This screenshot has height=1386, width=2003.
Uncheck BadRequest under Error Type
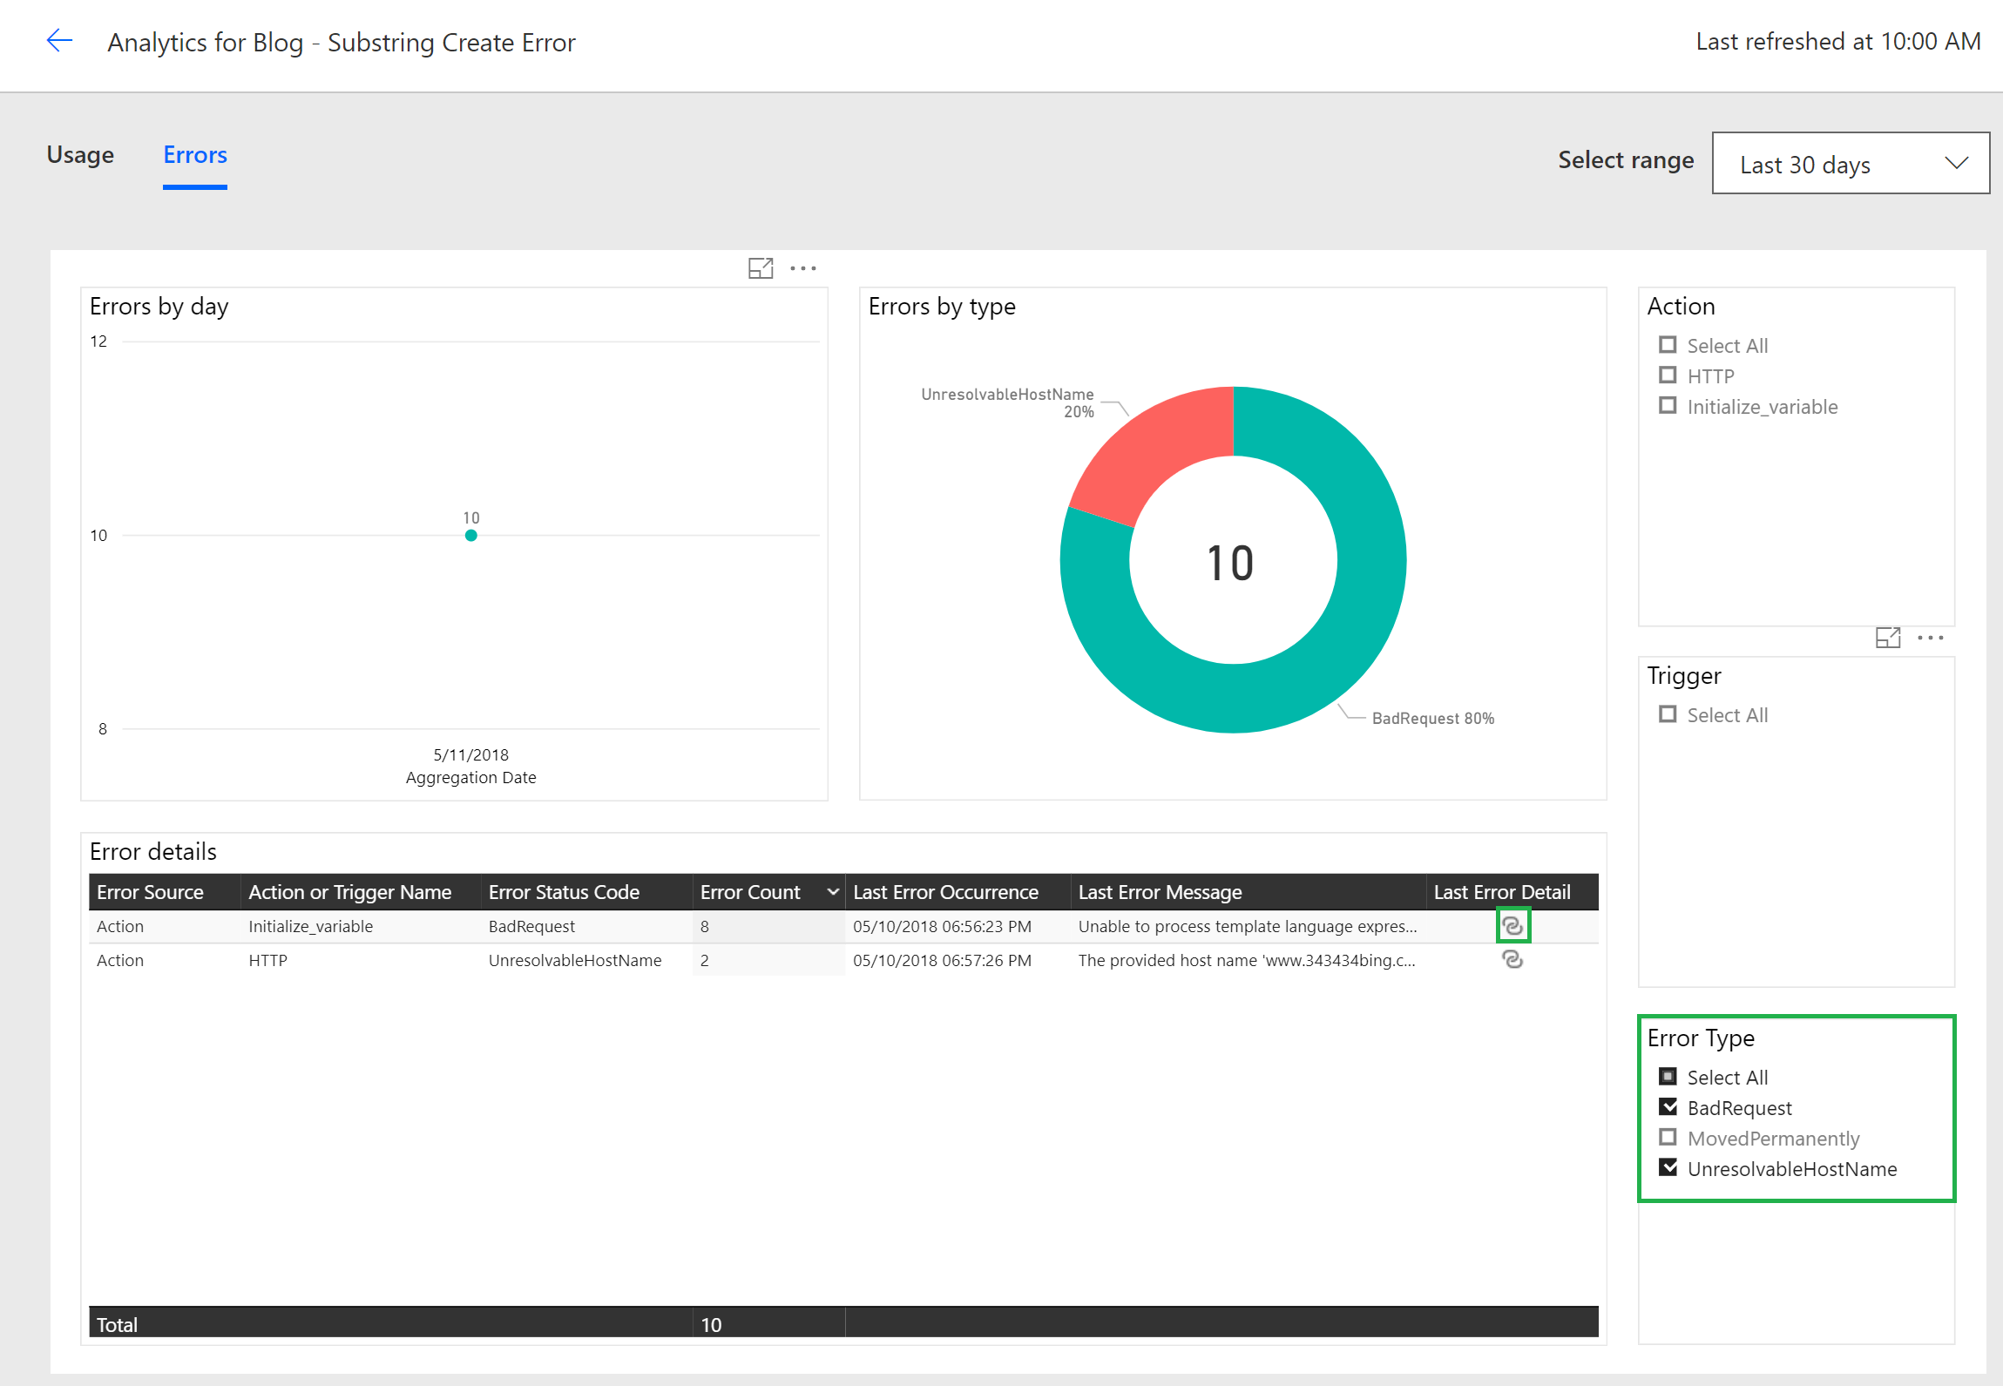(1668, 1106)
